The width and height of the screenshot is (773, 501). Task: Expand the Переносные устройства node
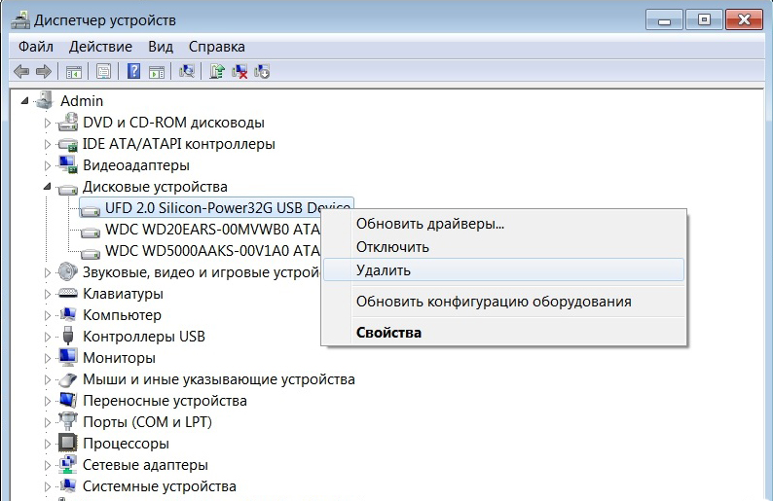click(x=48, y=401)
